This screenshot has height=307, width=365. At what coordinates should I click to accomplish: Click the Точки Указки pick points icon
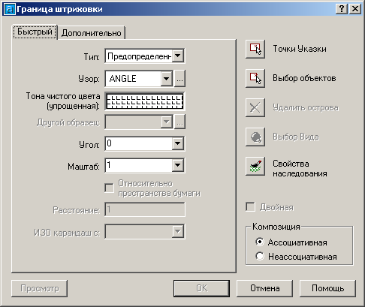coord(255,49)
